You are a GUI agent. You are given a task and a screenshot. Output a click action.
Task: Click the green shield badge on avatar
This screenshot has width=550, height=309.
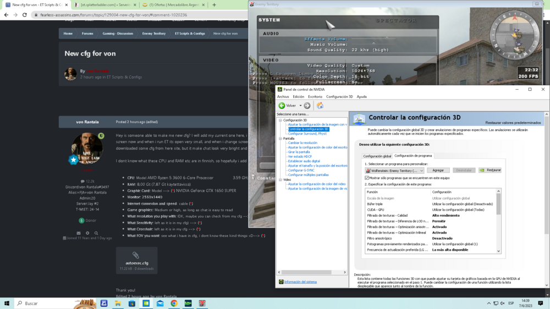click(101, 136)
